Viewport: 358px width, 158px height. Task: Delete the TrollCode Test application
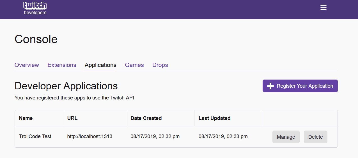pos(315,137)
